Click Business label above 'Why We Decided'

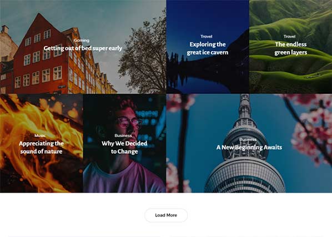coord(123,135)
